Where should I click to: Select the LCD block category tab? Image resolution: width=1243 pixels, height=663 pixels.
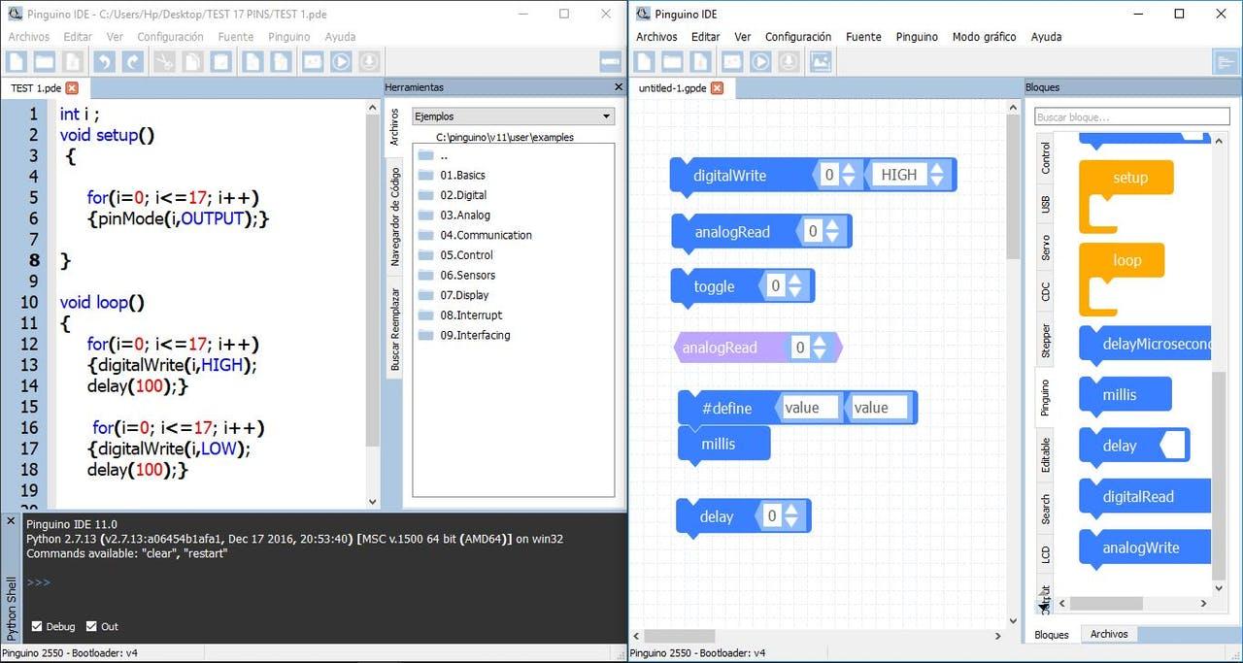click(x=1045, y=555)
